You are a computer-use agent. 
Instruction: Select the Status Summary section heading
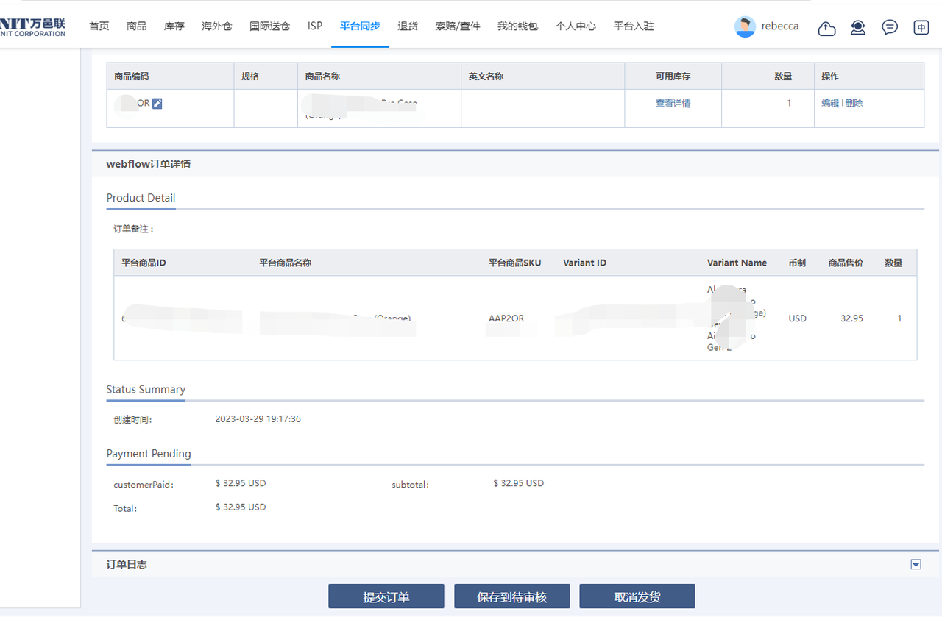pos(146,389)
